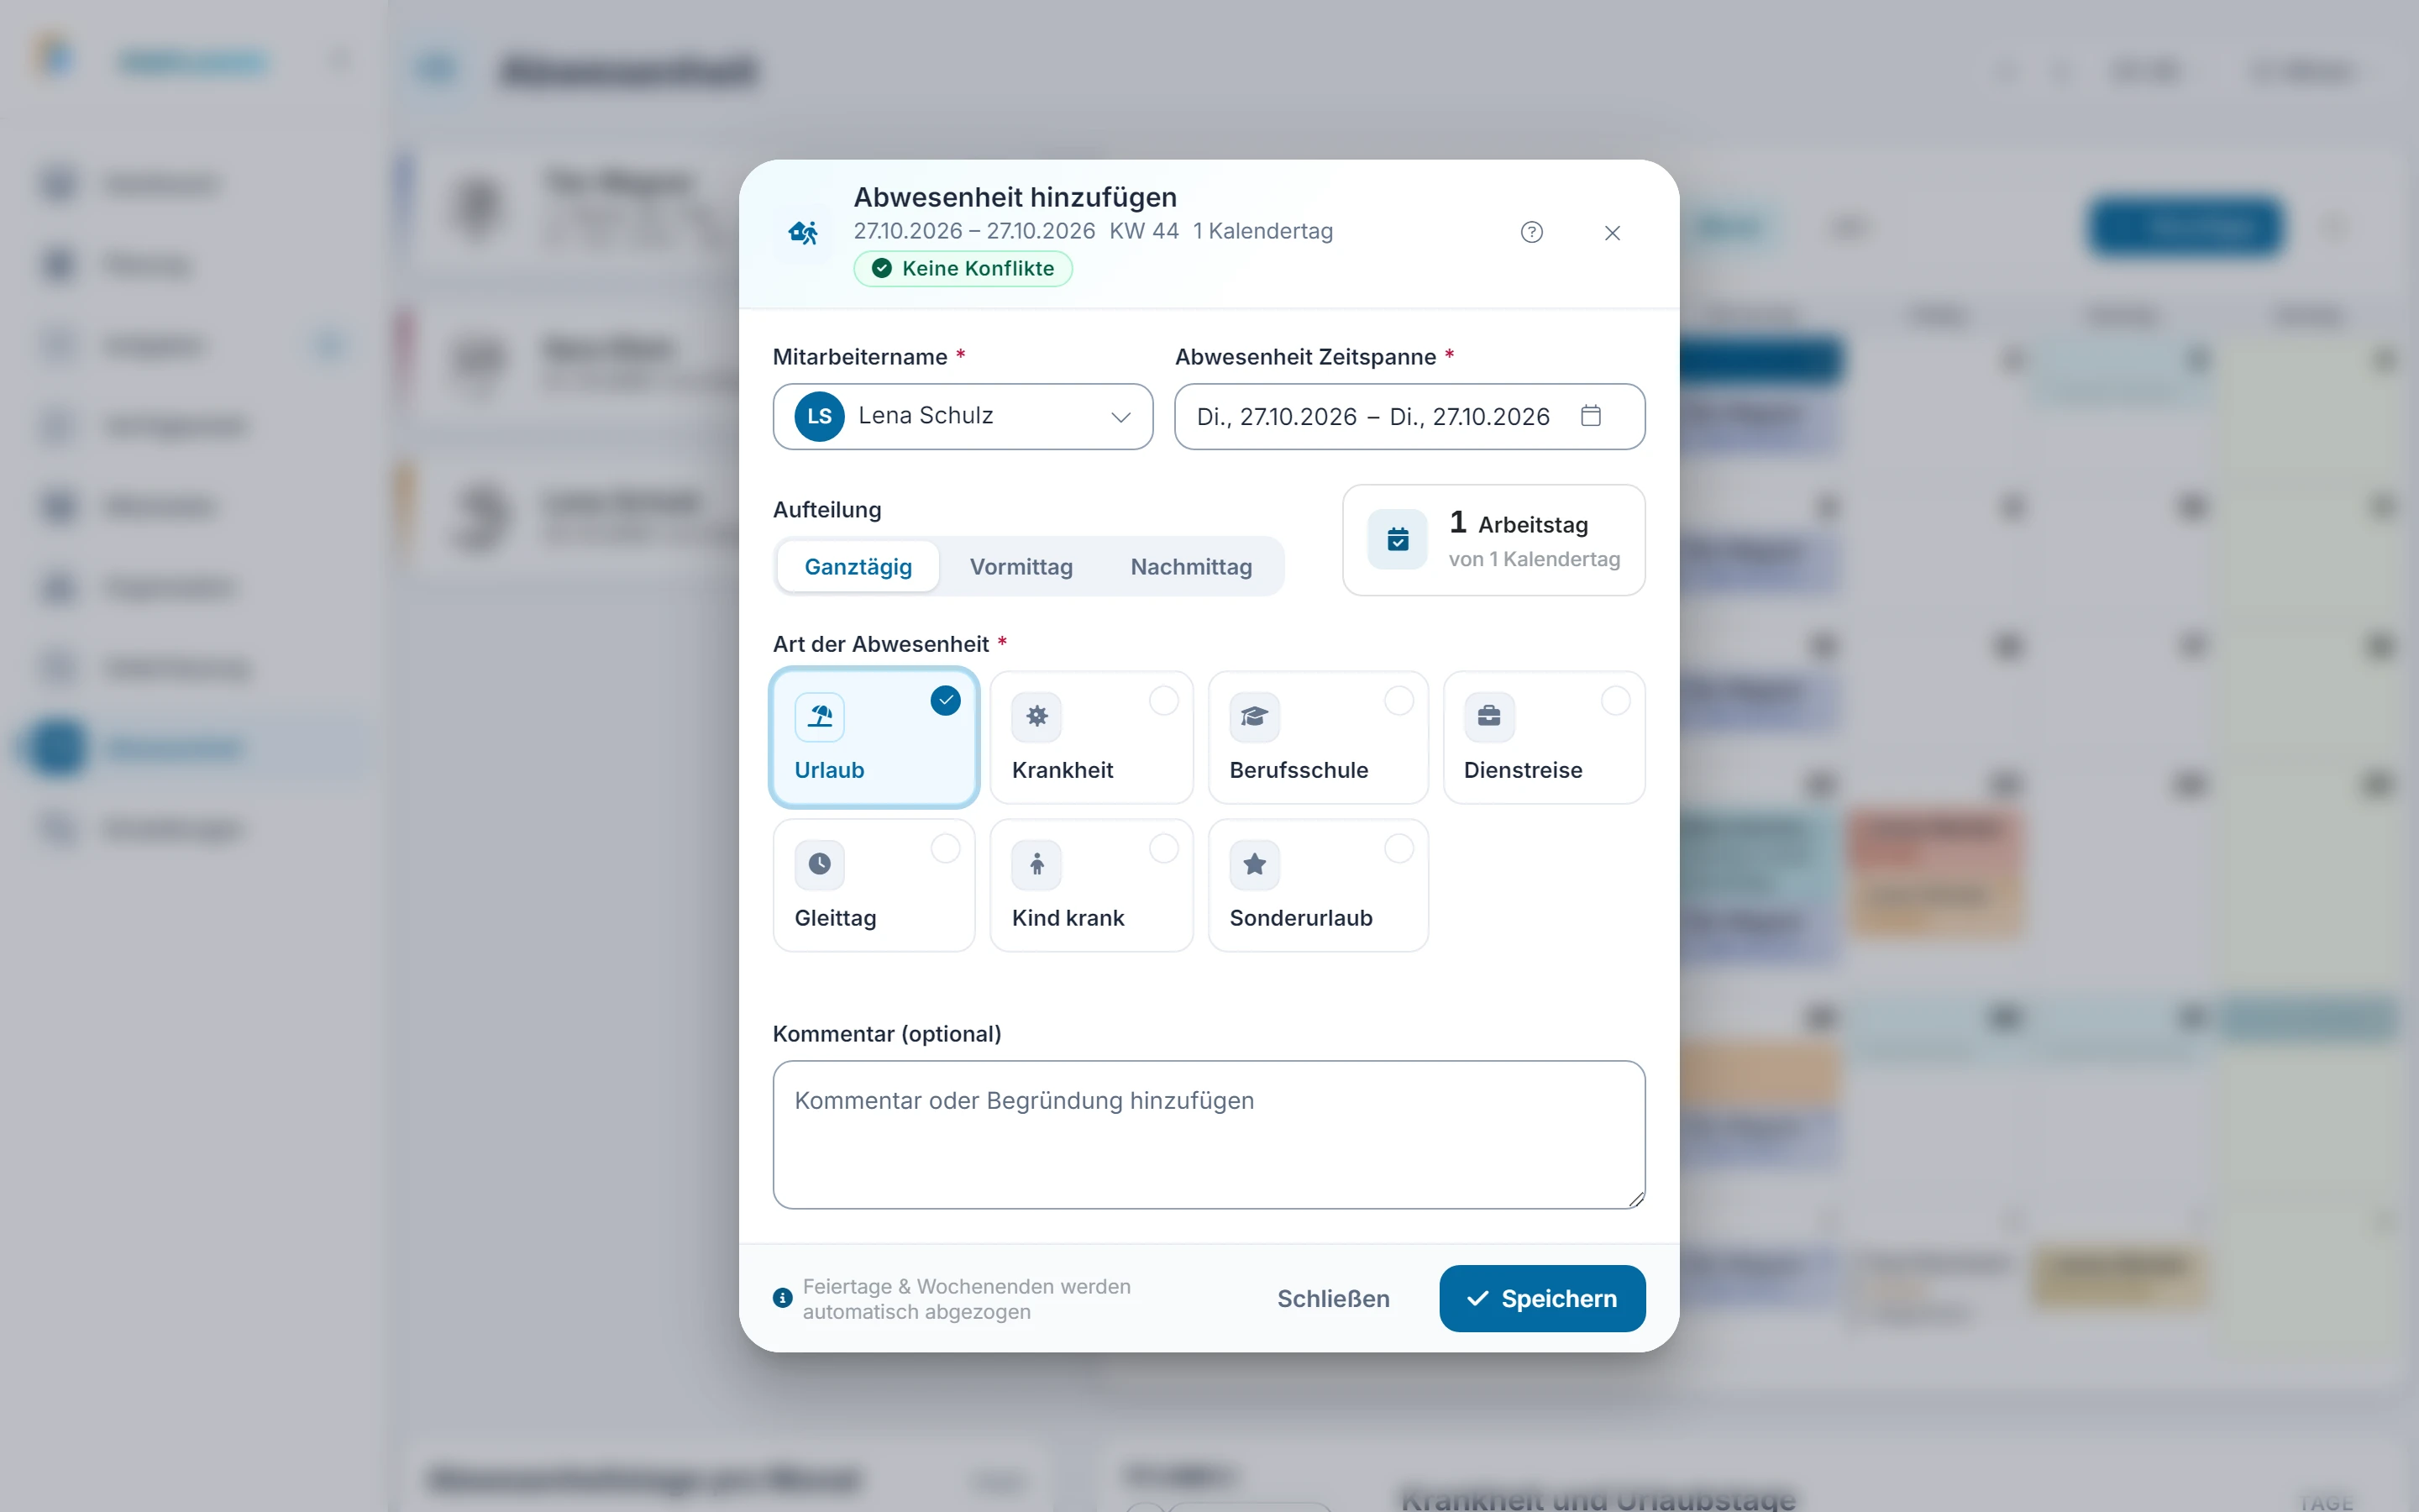
Task: Switch to the Vormittag tab
Action: (1021, 567)
